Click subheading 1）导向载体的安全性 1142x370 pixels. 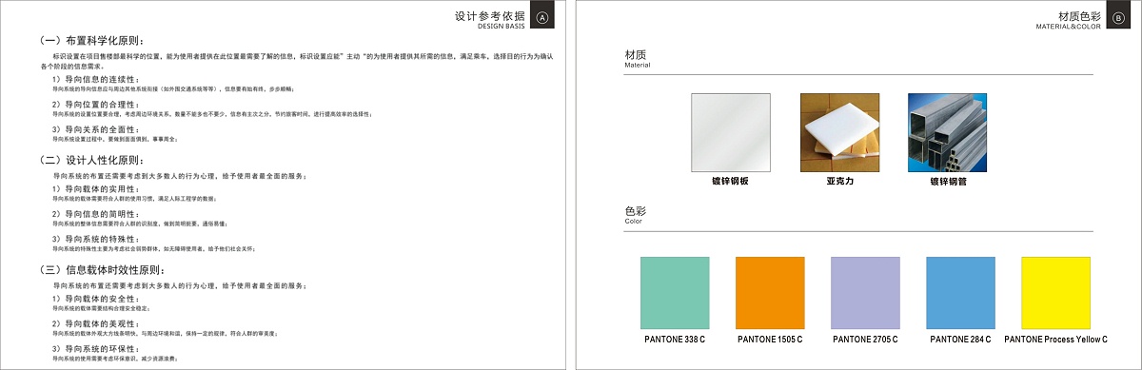[x=95, y=299]
